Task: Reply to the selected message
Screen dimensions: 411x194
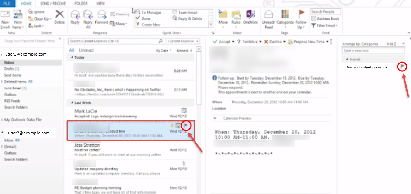Action: (x=75, y=18)
